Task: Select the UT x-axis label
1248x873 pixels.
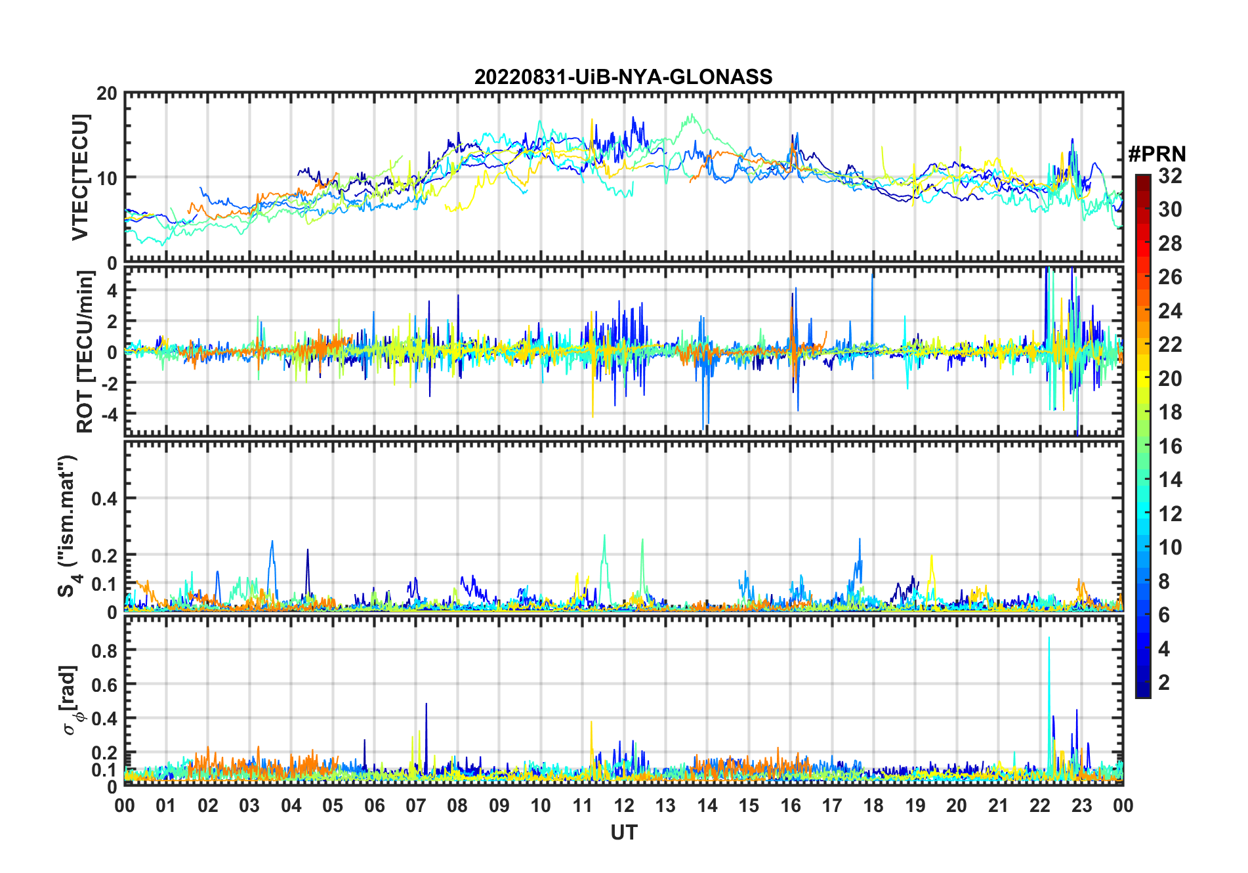Action: click(624, 833)
